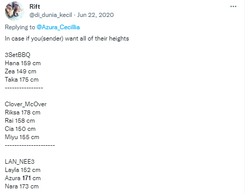Click the 'Zea 149 cm' line
Image resolution: width=247 pixels, height=193 pixels.
21,71
